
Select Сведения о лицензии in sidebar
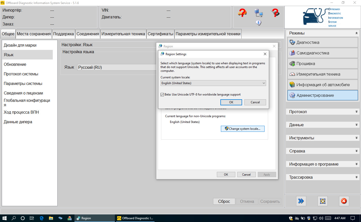coord(28,93)
